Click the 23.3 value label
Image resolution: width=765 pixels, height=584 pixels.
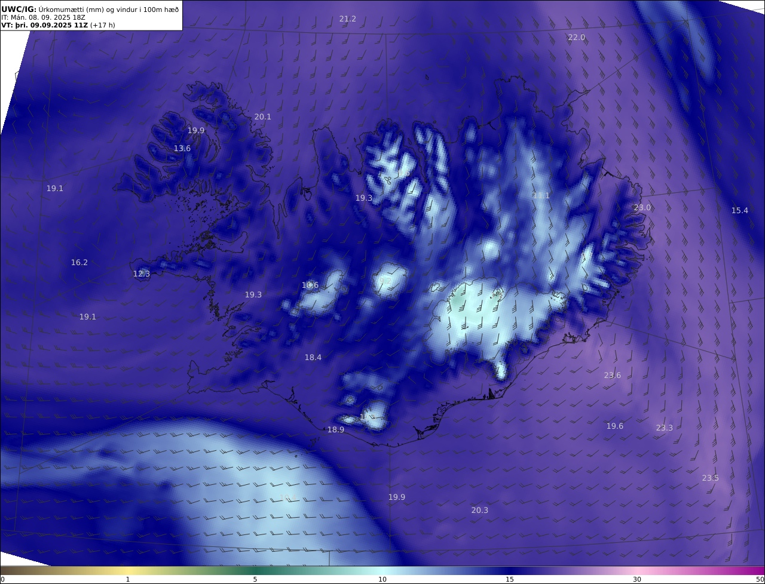pos(665,428)
